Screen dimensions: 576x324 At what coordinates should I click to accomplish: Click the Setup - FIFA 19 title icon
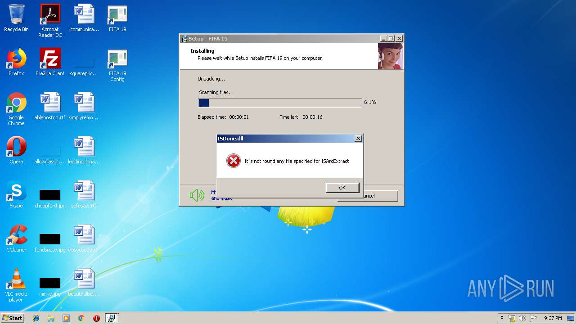click(184, 39)
